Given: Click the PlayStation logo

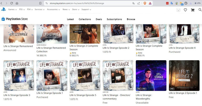Looking at the screenshot, I should point(4,9).
